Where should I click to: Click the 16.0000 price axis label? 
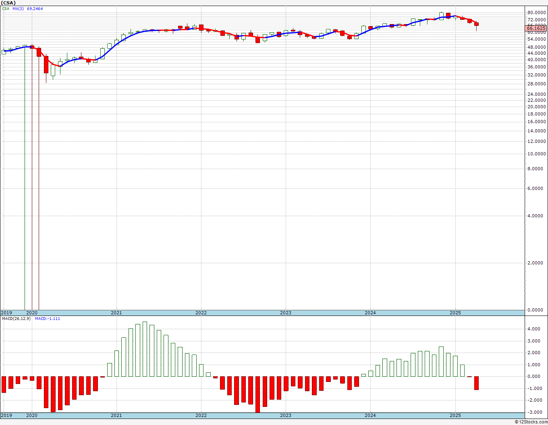[x=537, y=122]
